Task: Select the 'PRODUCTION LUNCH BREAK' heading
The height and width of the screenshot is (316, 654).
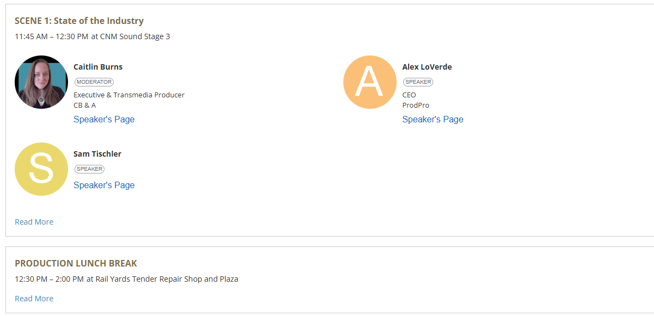Action: point(76,263)
